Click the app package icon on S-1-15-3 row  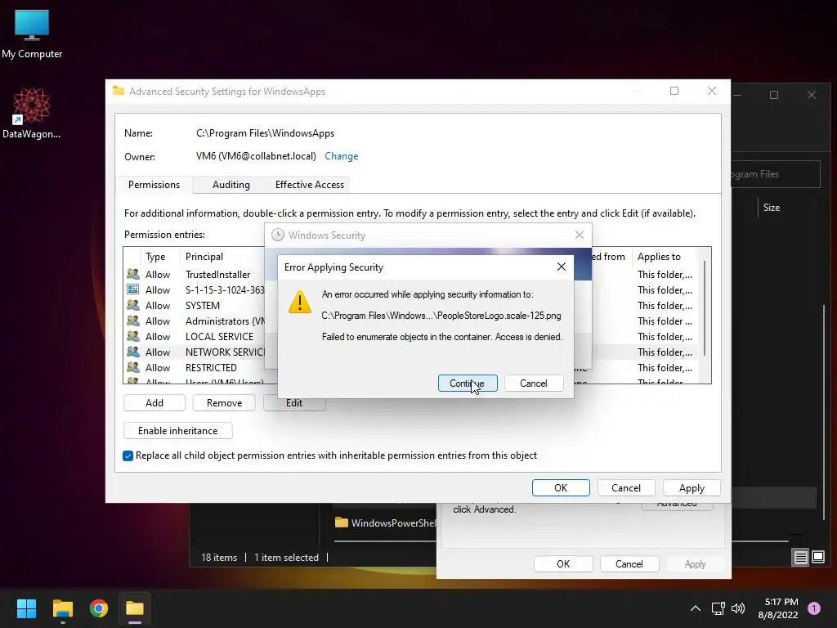coord(133,290)
